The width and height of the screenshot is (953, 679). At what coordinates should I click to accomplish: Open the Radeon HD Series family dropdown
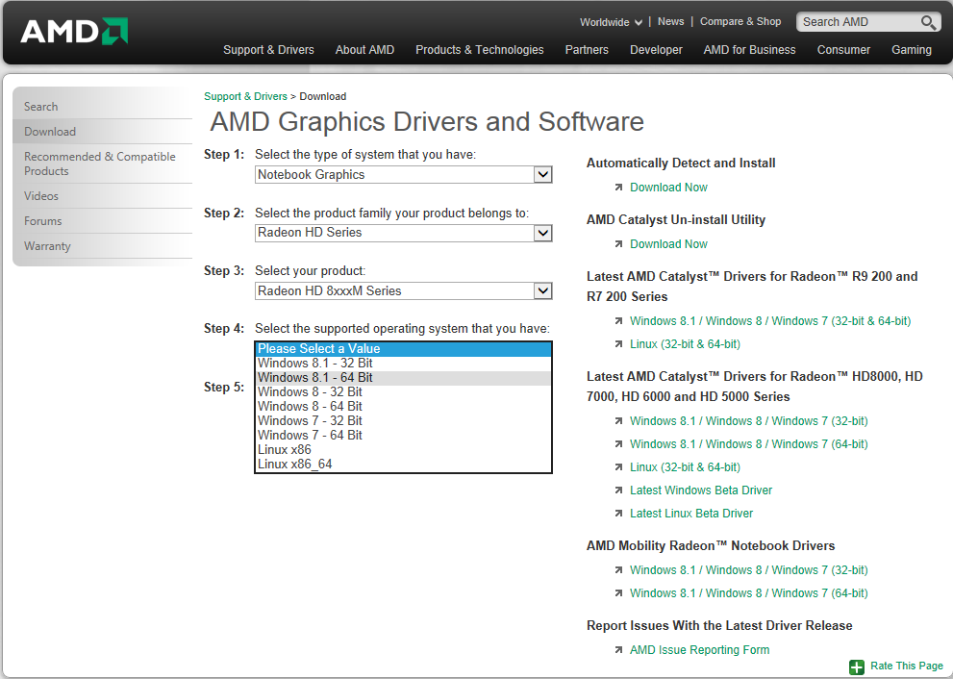542,233
